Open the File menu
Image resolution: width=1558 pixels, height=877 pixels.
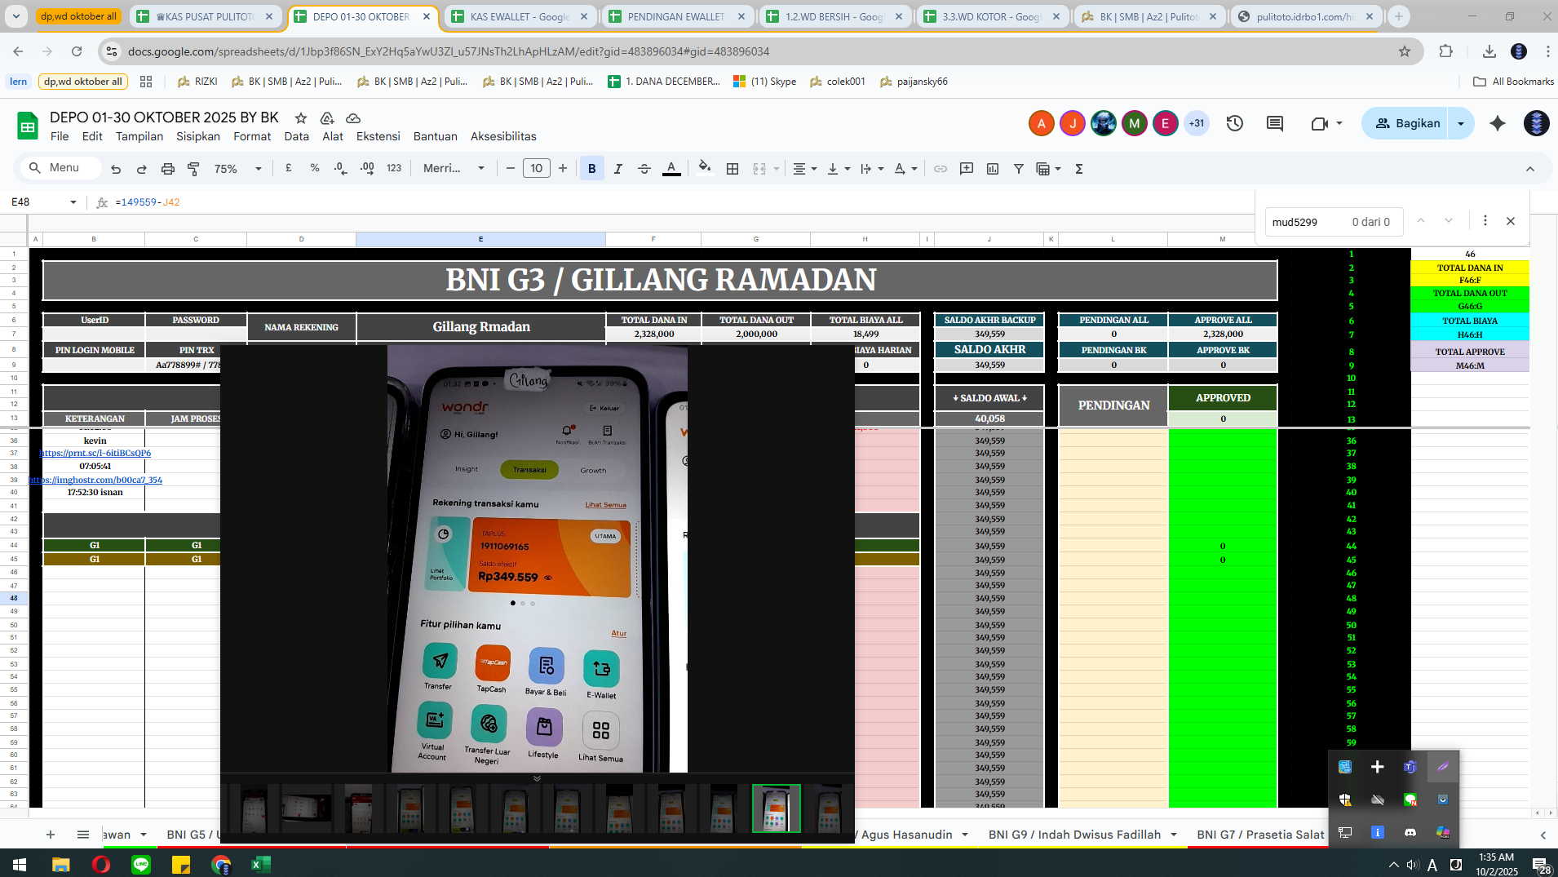coord(60,136)
